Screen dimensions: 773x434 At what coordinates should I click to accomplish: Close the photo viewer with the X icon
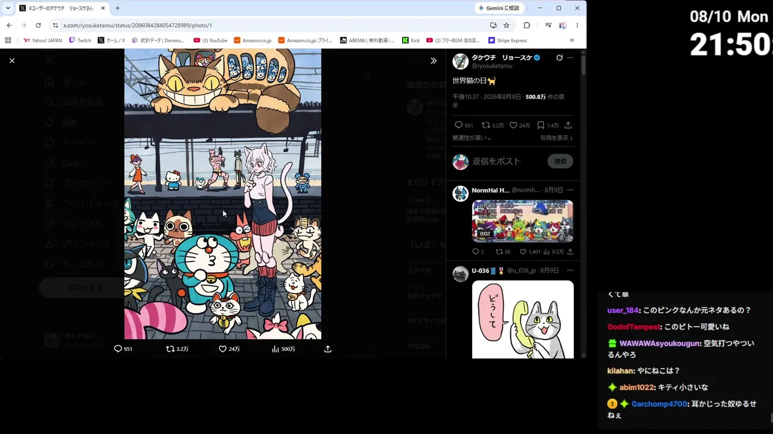click(x=12, y=60)
